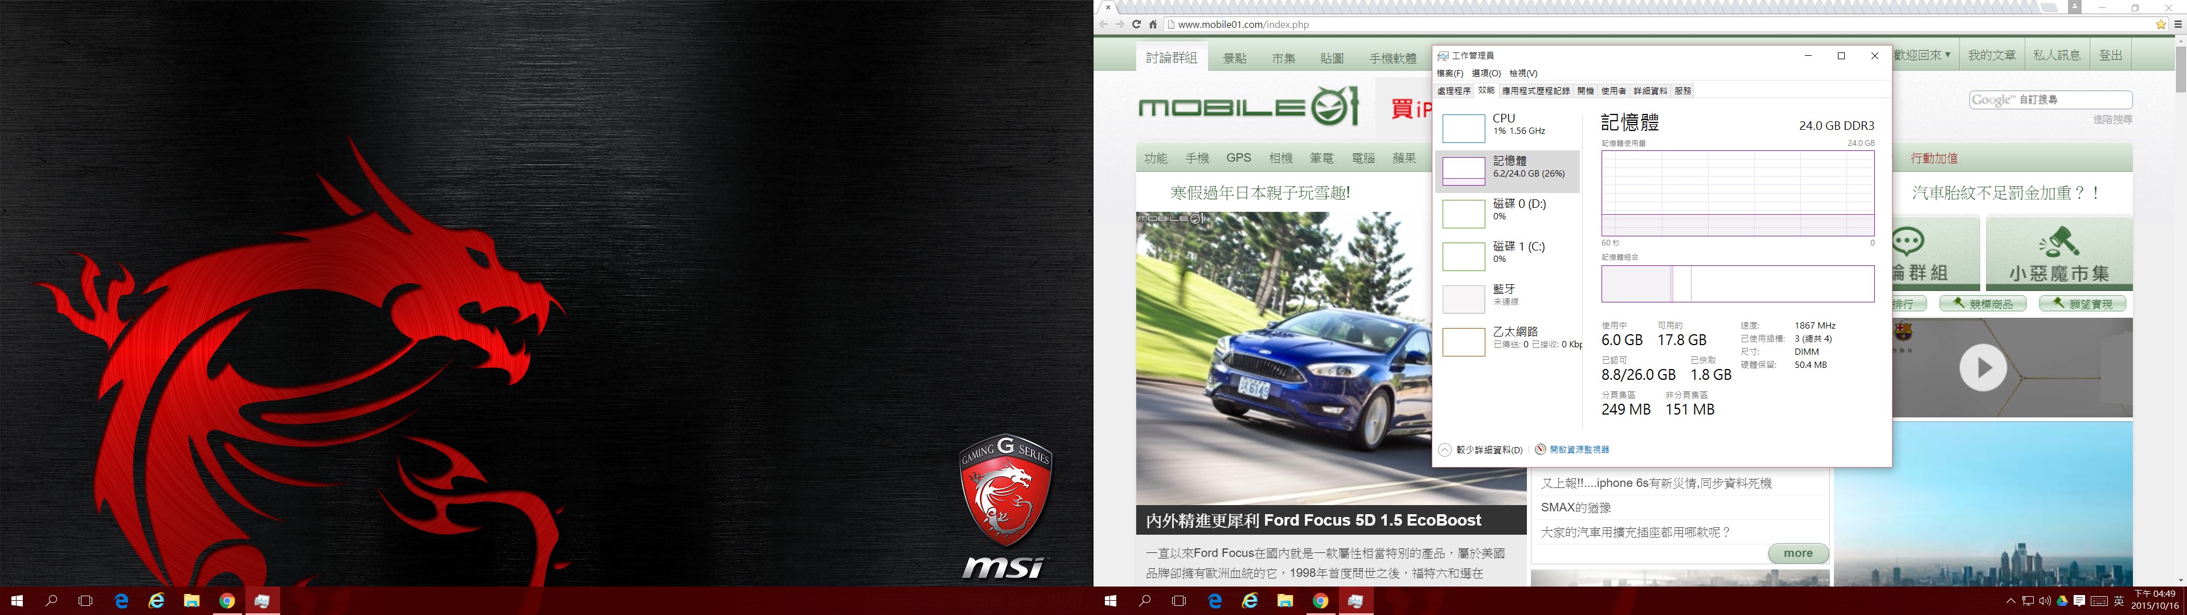Click 登出 link on mobile01
The image size is (2187, 615).
(x=2111, y=55)
